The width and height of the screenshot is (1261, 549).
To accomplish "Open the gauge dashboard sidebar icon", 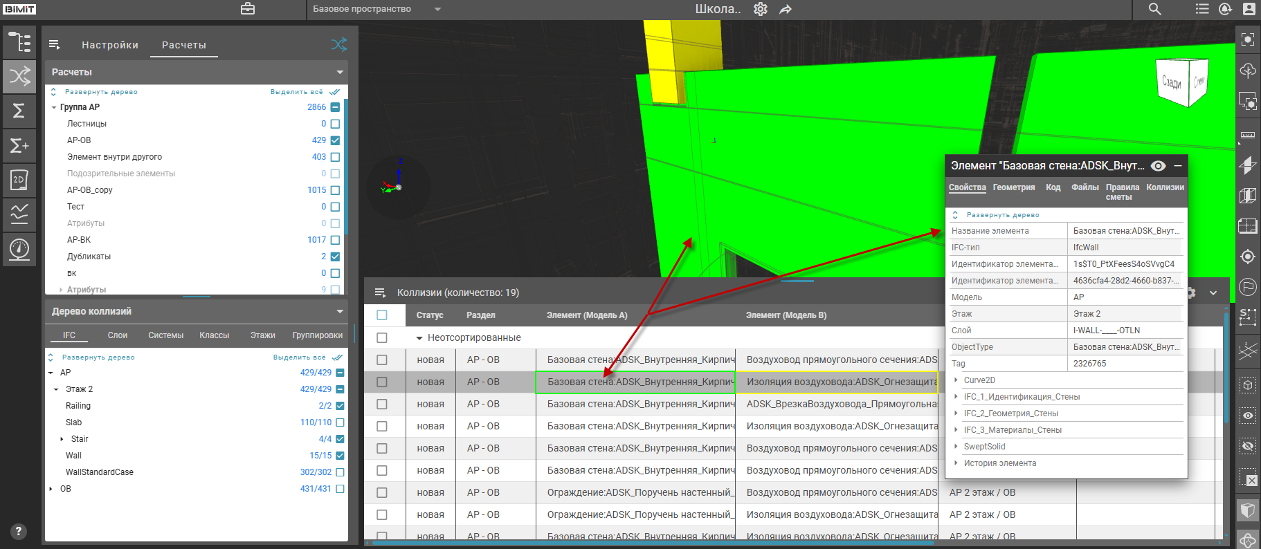I will (19, 248).
